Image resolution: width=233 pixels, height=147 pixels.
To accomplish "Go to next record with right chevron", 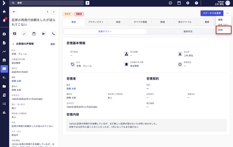I will point(54,12).
